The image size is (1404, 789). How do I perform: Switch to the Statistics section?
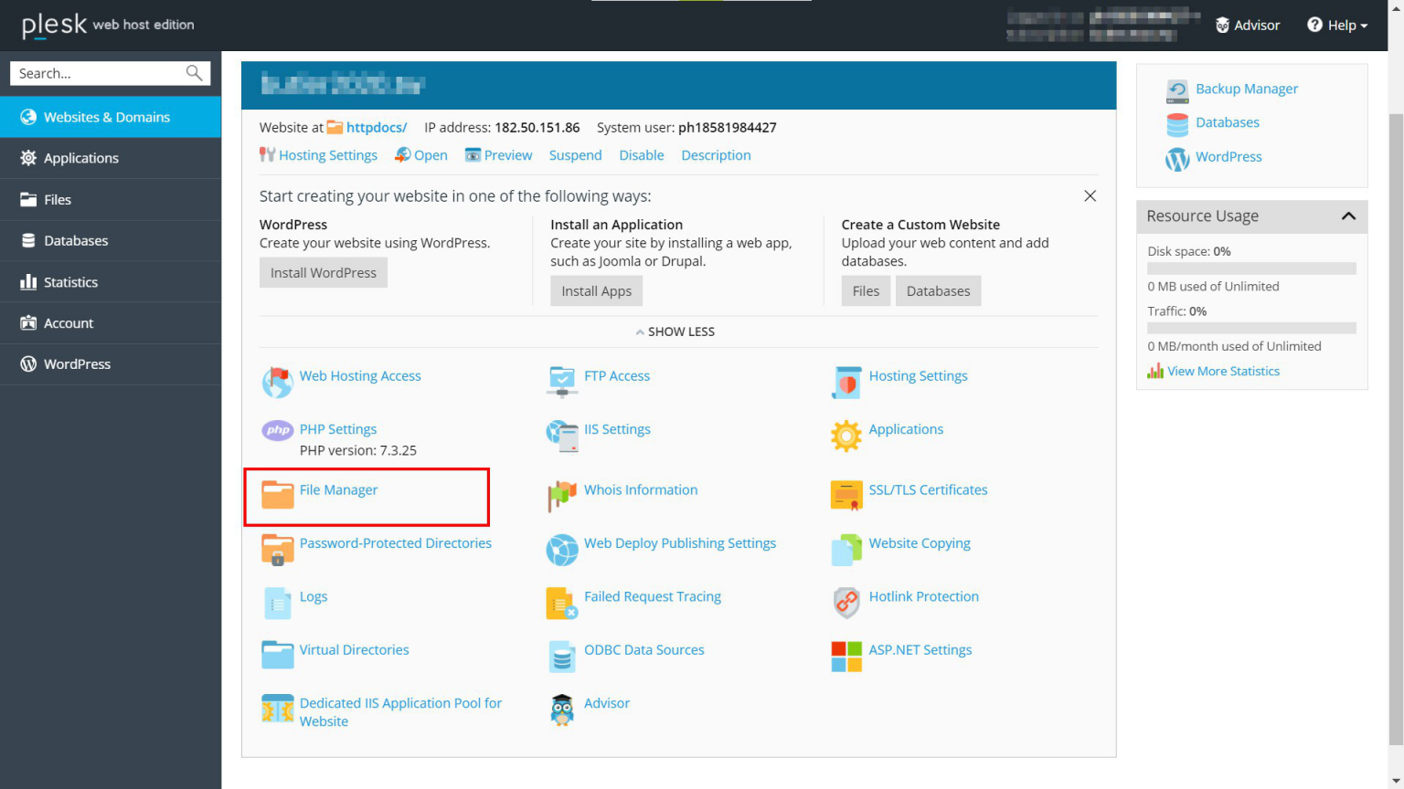[70, 281]
